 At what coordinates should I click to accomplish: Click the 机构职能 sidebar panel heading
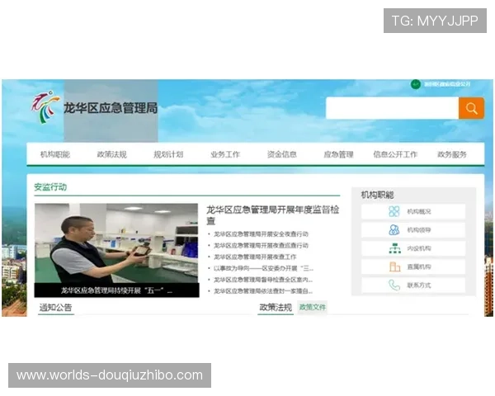point(378,195)
